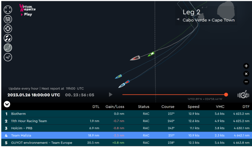Click 11th Hour's 1.9 nm DTL value
The image size is (252, 148).
(x=94, y=121)
